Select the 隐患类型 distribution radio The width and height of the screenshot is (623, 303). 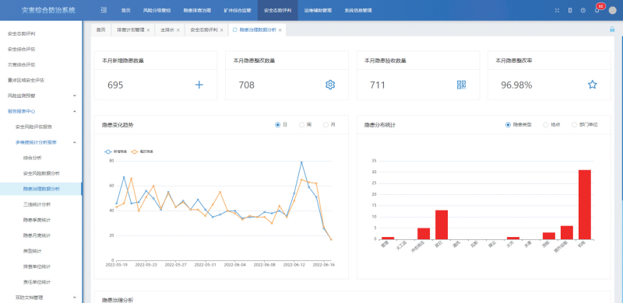pos(508,125)
